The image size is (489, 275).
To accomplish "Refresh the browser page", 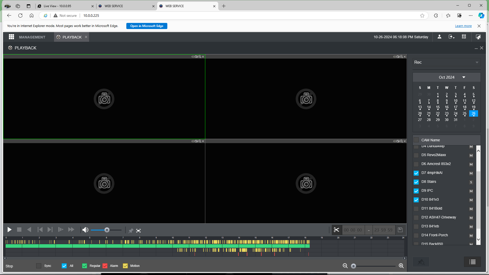I will [20, 16].
